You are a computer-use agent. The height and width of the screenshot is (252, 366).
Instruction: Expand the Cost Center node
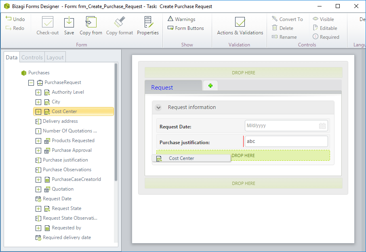pyautogui.click(x=38, y=111)
